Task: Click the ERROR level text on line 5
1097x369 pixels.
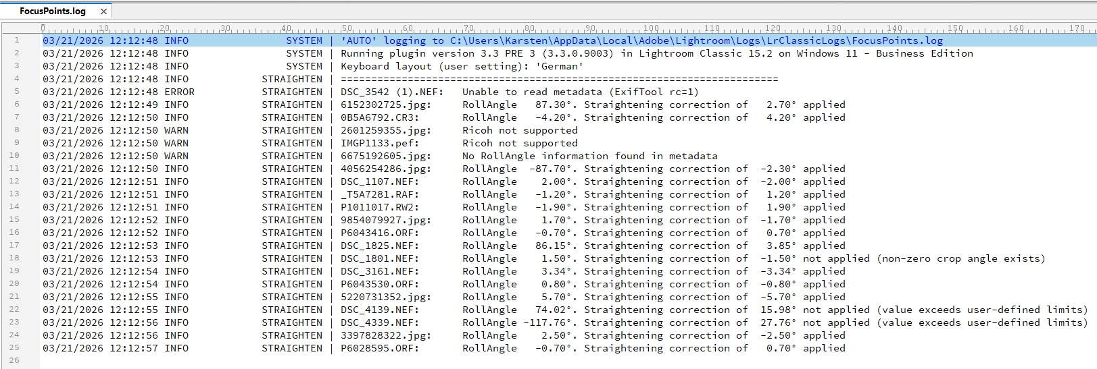Action: click(x=179, y=92)
